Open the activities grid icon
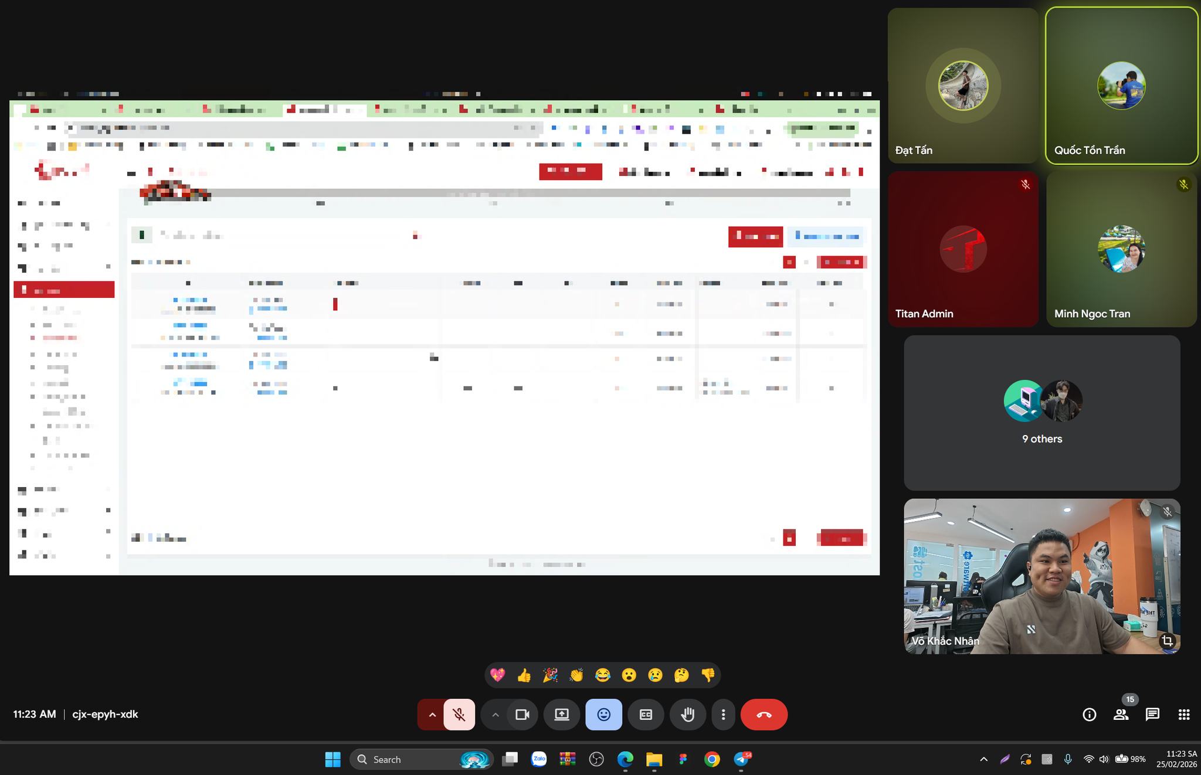The height and width of the screenshot is (775, 1201). point(1183,715)
